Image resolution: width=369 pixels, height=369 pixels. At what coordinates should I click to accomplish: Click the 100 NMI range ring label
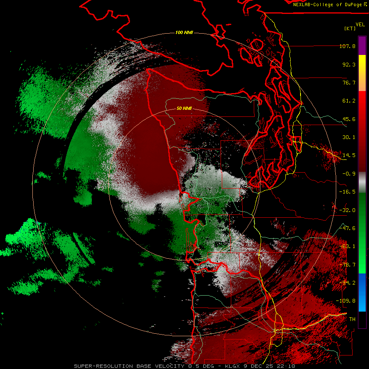[184, 32]
